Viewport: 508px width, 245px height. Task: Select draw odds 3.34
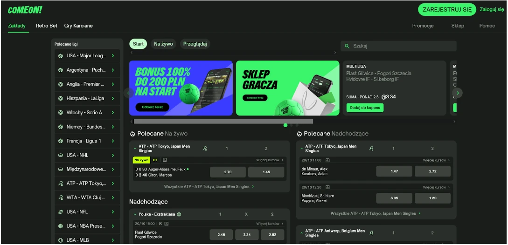(x=247, y=235)
